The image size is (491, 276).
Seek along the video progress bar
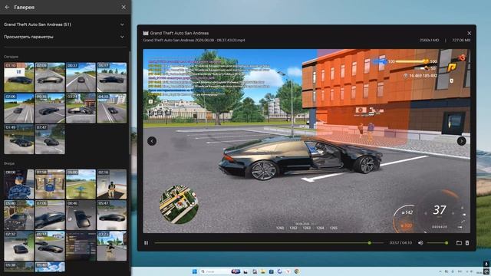point(269,243)
